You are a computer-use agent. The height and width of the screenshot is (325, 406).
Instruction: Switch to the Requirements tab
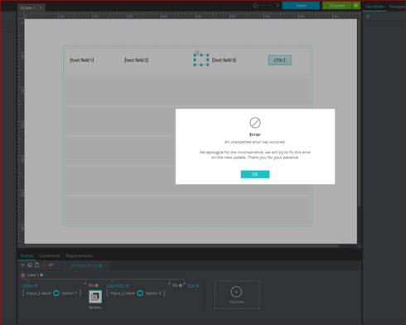click(79, 255)
